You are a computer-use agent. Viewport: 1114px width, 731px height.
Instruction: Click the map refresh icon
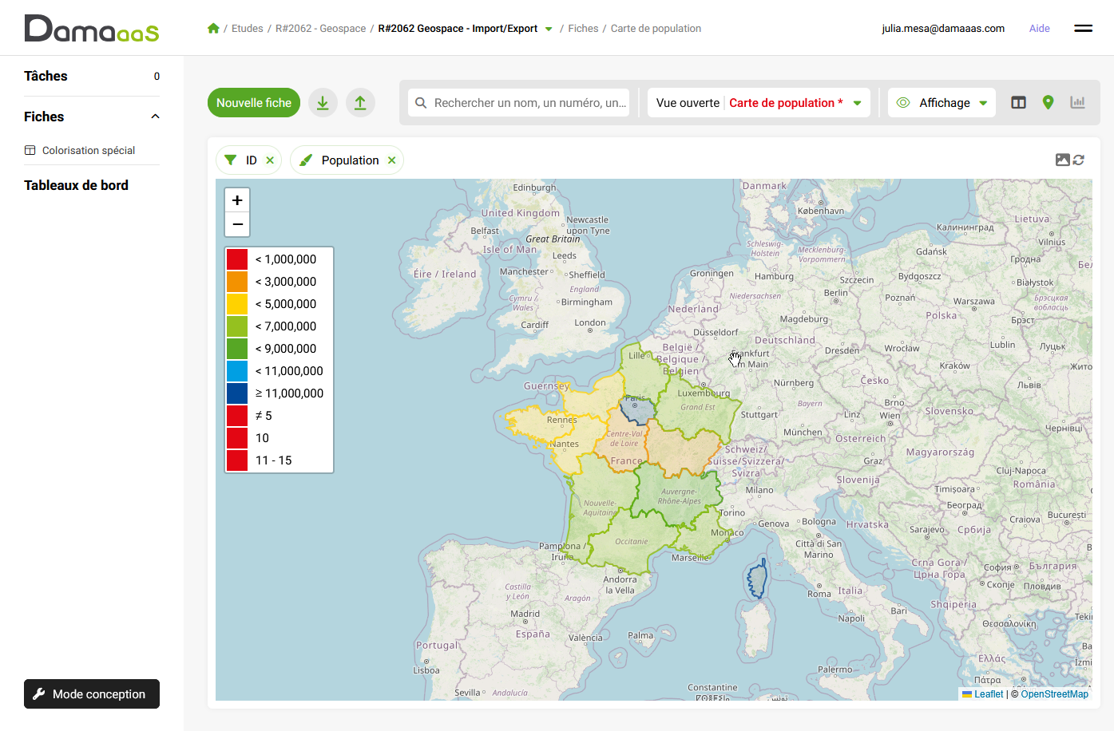pos(1079,160)
